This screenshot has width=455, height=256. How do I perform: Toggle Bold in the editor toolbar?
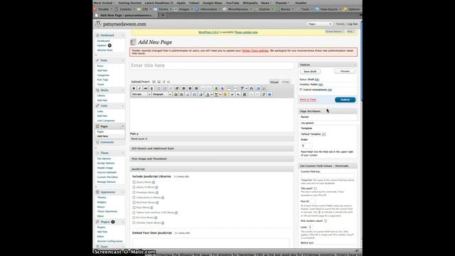coord(134,88)
